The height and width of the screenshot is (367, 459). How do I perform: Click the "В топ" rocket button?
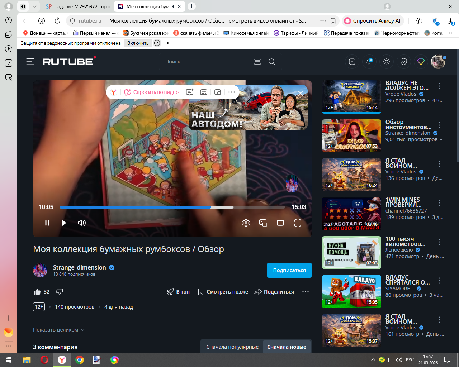click(x=178, y=292)
